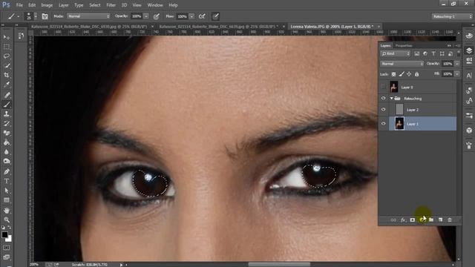This screenshot has width=475, height=267.
Task: Hide Layer 1 eye icon
Action: pyautogui.click(x=383, y=124)
